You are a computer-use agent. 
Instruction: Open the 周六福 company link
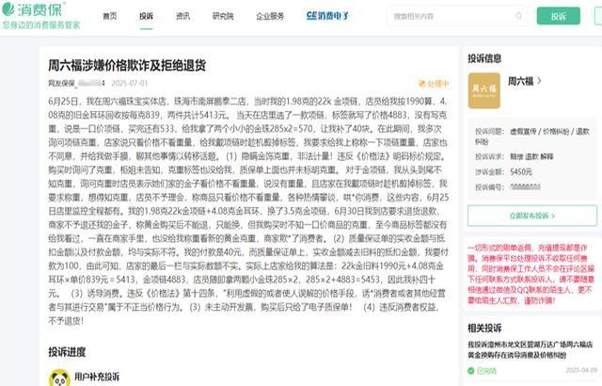(x=520, y=81)
